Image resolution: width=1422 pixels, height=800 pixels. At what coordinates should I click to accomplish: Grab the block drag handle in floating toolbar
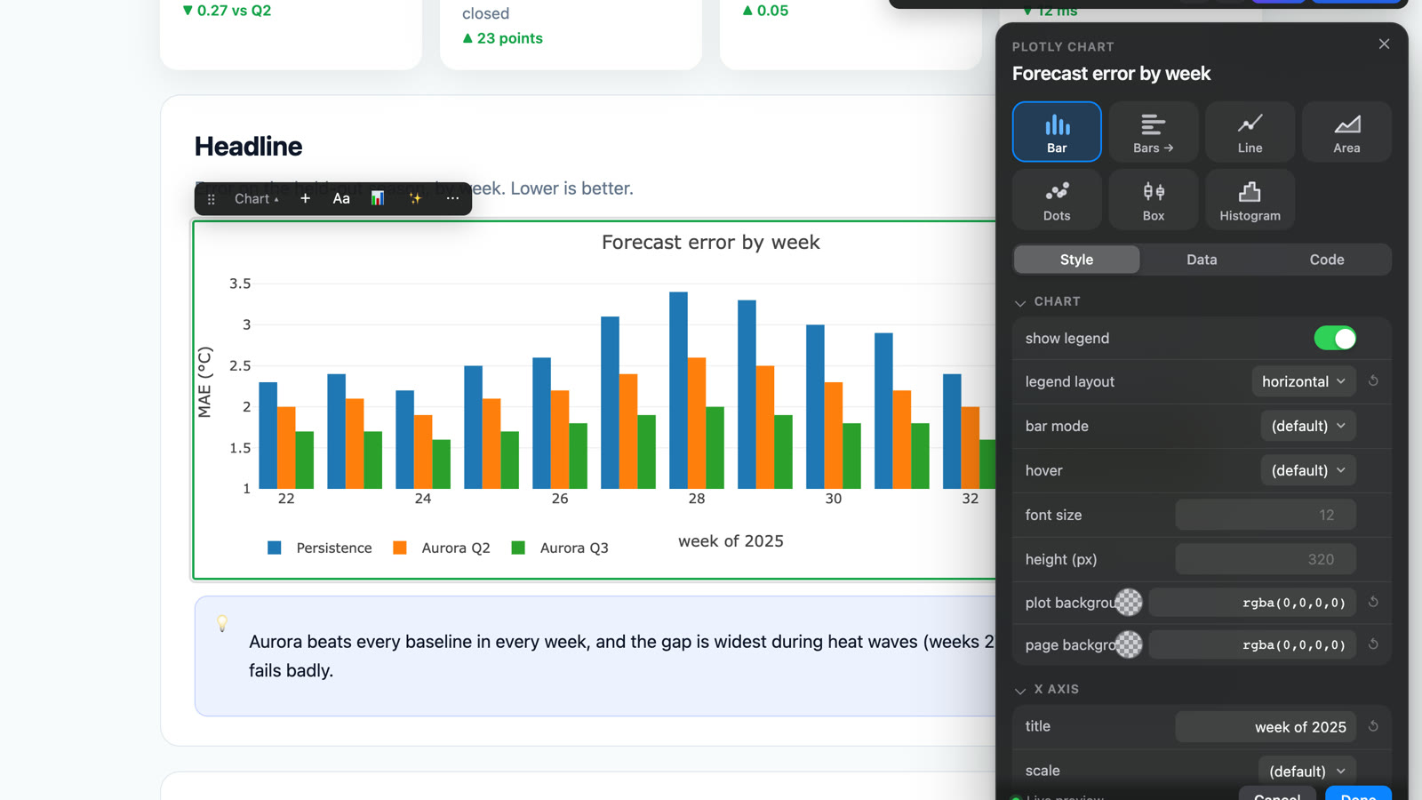coord(212,199)
